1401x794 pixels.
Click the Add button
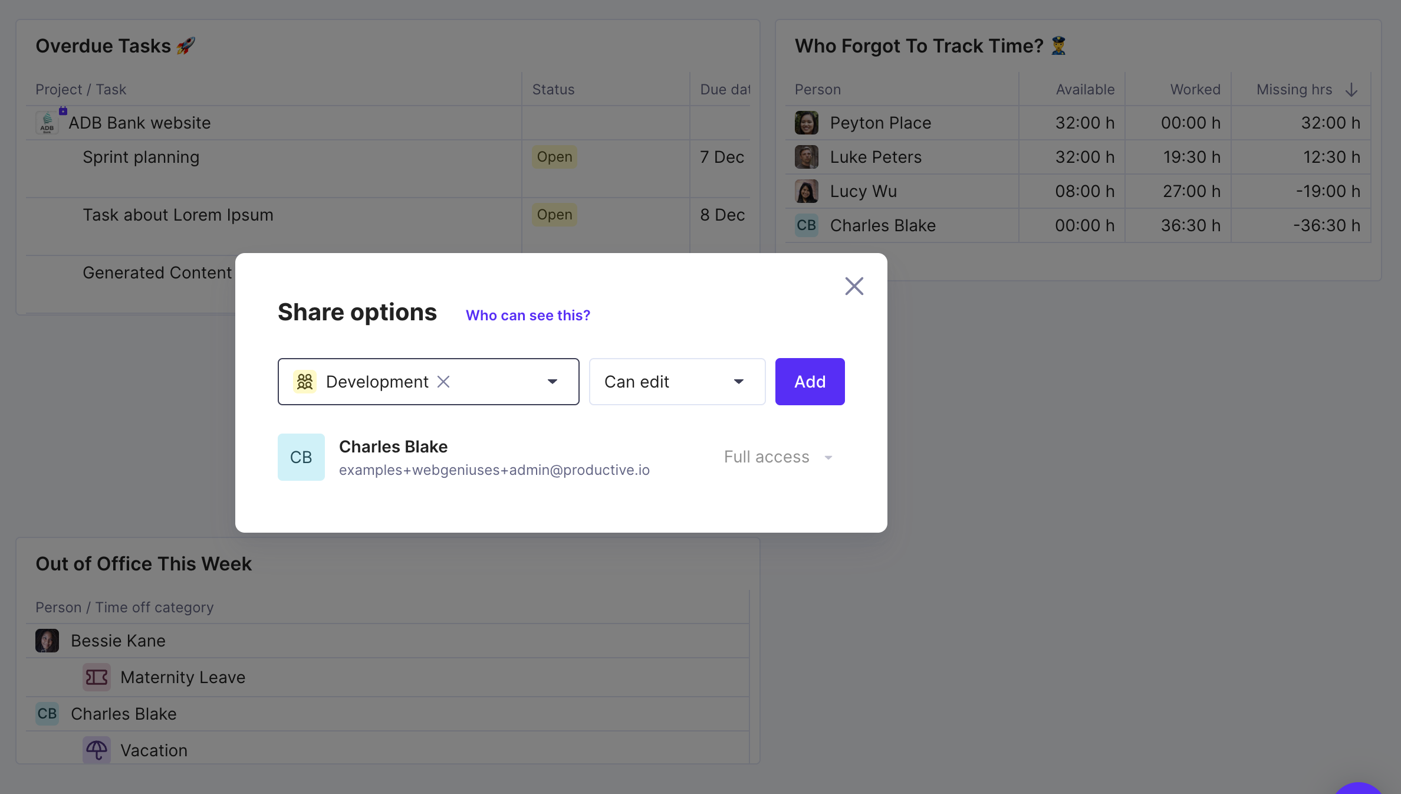810,382
